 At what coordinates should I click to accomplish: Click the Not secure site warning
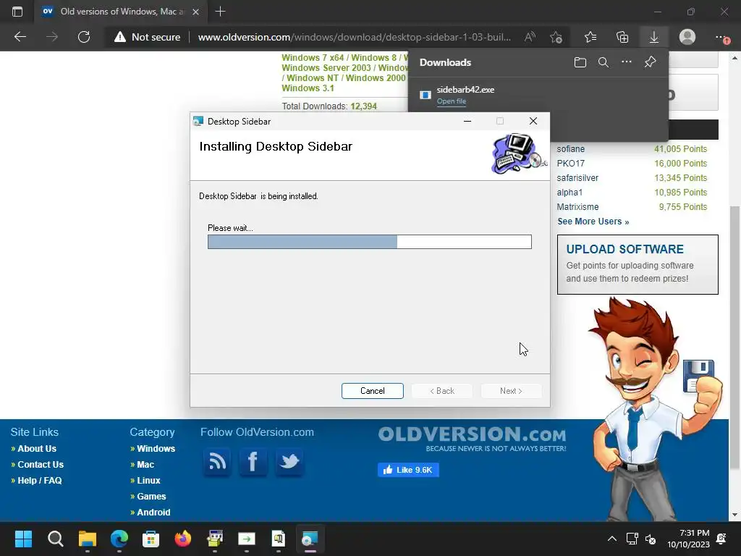pos(148,37)
